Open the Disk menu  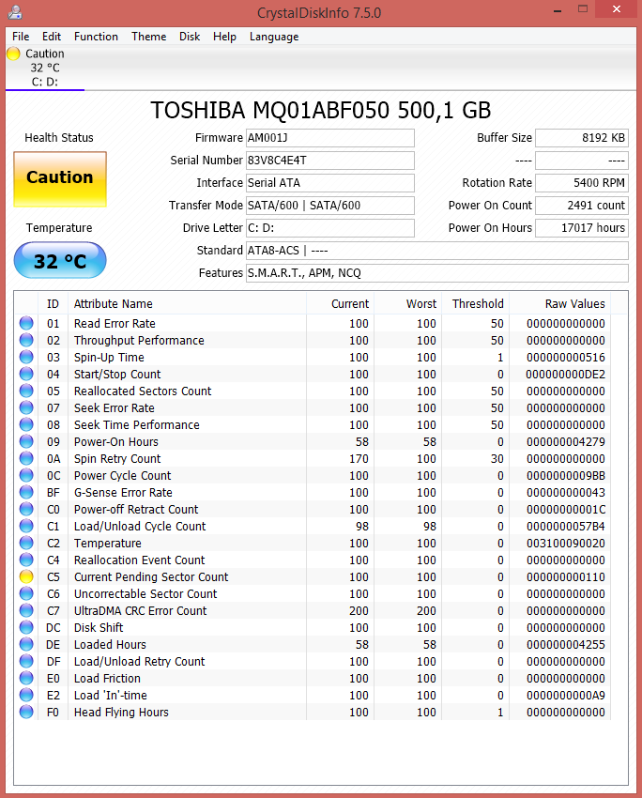click(x=190, y=37)
